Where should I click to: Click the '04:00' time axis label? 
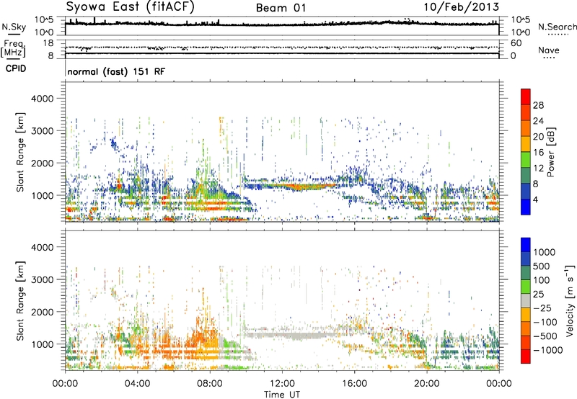pos(137,384)
